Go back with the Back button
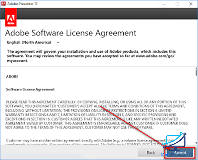 [151, 153]
